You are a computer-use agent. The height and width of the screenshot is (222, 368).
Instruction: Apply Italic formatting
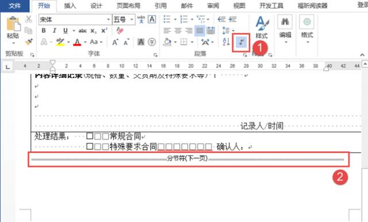(x=55, y=30)
